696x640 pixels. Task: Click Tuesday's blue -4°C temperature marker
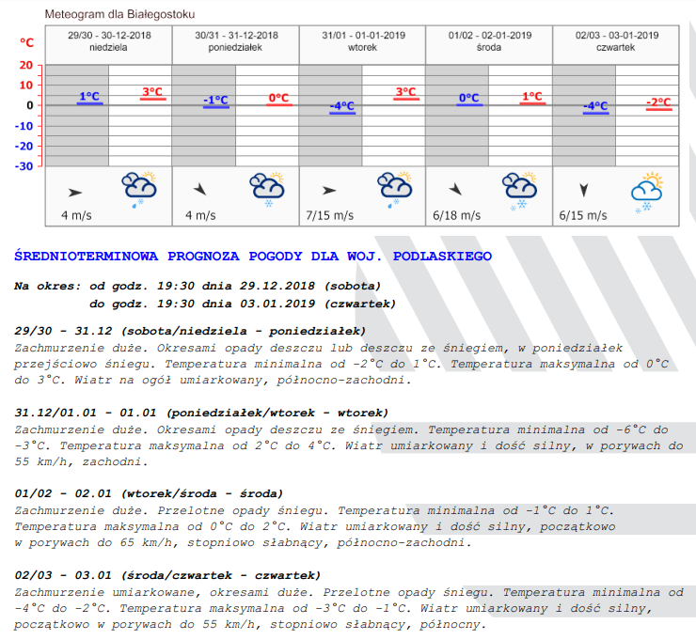[342, 106]
